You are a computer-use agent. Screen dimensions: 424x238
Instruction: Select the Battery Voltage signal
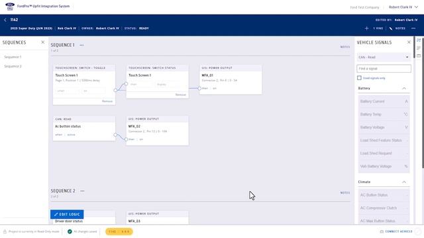click(x=384, y=128)
